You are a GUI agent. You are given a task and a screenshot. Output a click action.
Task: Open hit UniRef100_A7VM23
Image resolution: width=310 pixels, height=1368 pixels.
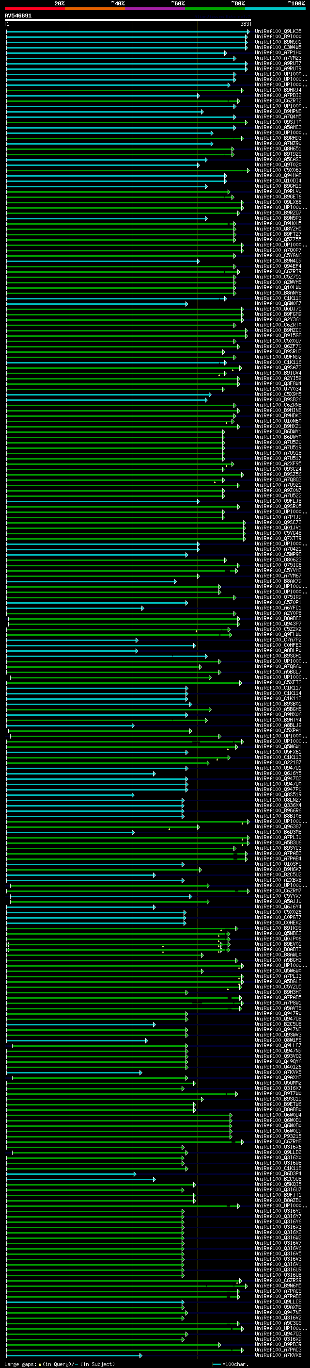click(x=278, y=58)
